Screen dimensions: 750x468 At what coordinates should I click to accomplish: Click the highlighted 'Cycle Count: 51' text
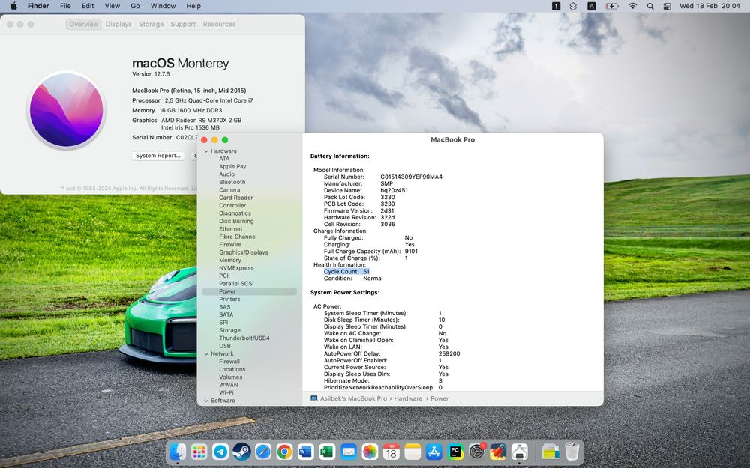pos(346,271)
